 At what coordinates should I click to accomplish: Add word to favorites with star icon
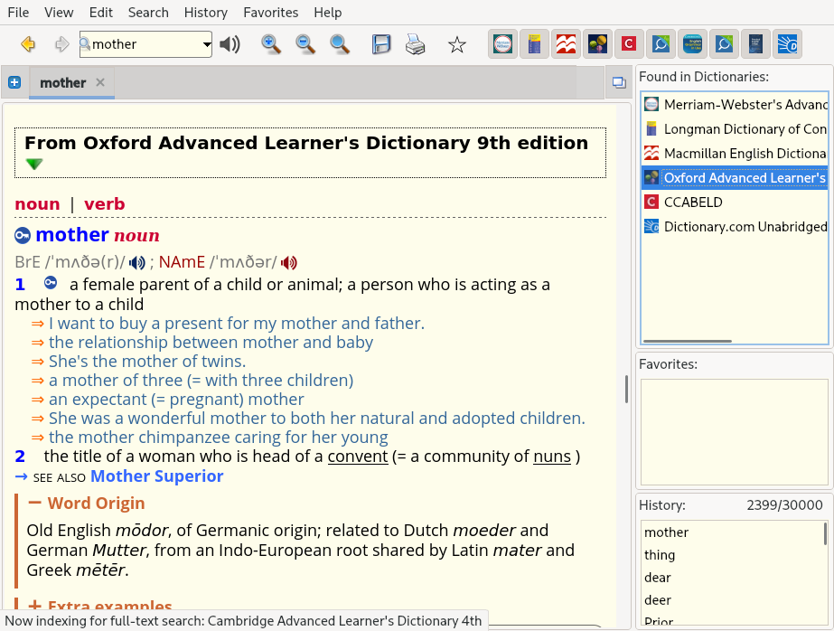point(457,44)
